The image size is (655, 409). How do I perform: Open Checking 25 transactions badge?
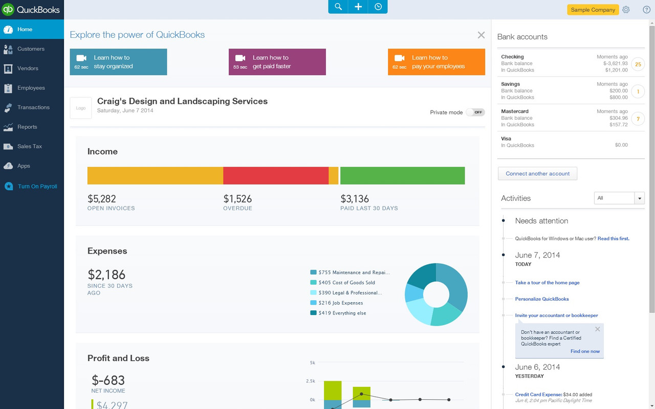click(638, 64)
